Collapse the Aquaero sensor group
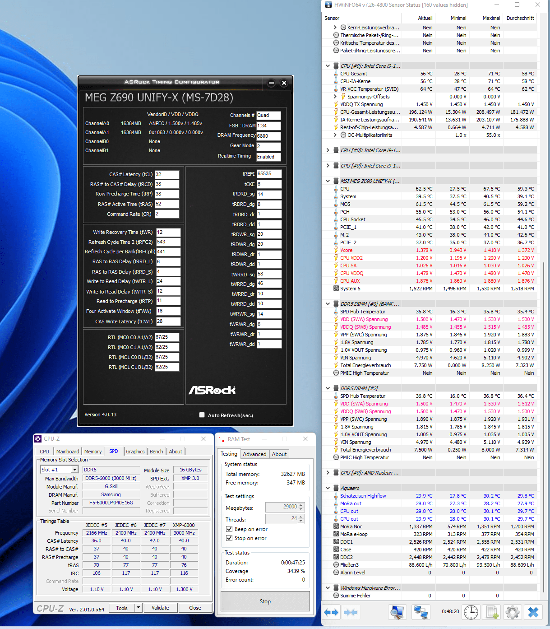 (x=328, y=488)
